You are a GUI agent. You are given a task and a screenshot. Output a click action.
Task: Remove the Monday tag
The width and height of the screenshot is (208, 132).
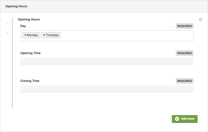pos(25,35)
